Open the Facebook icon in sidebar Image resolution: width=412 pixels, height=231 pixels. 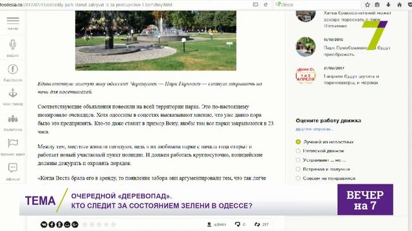pos(13,69)
